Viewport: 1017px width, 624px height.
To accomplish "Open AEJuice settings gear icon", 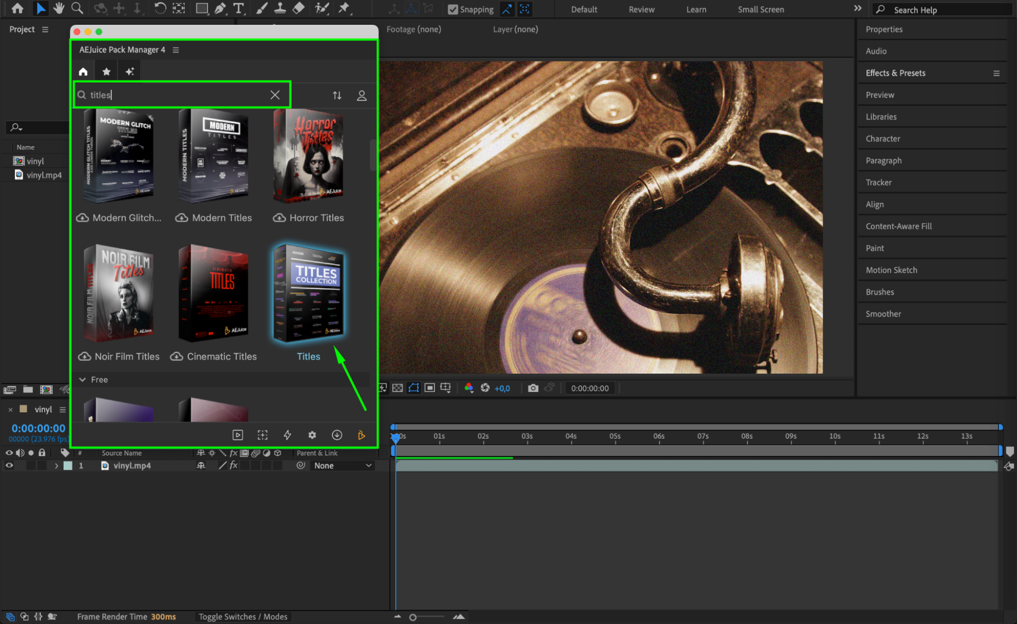I will pyautogui.click(x=312, y=435).
